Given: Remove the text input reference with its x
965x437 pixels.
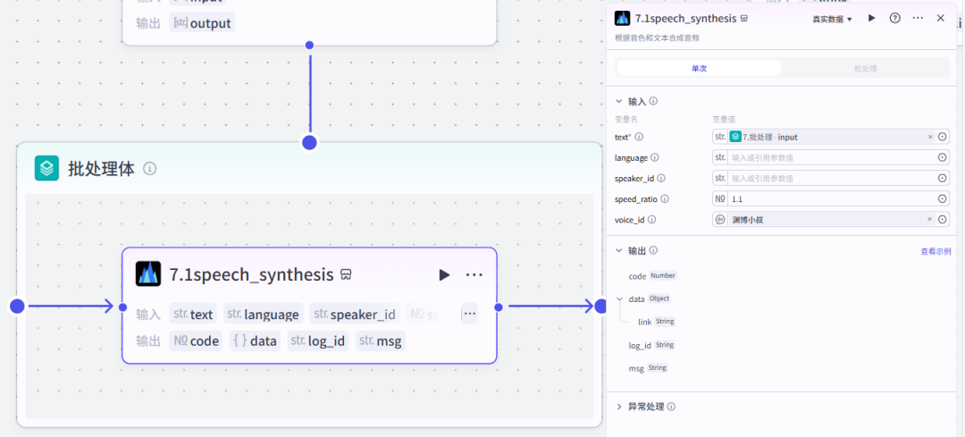Looking at the screenshot, I should tap(929, 137).
